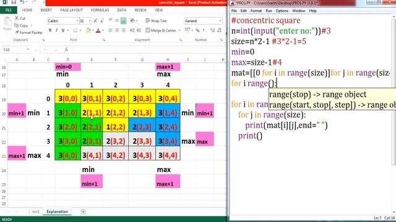Open the Copy options dropdown arrow

coord(32,25)
